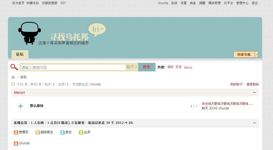Click the 超级版主 legend icon
The image size is (273, 150).
coord(38,132)
